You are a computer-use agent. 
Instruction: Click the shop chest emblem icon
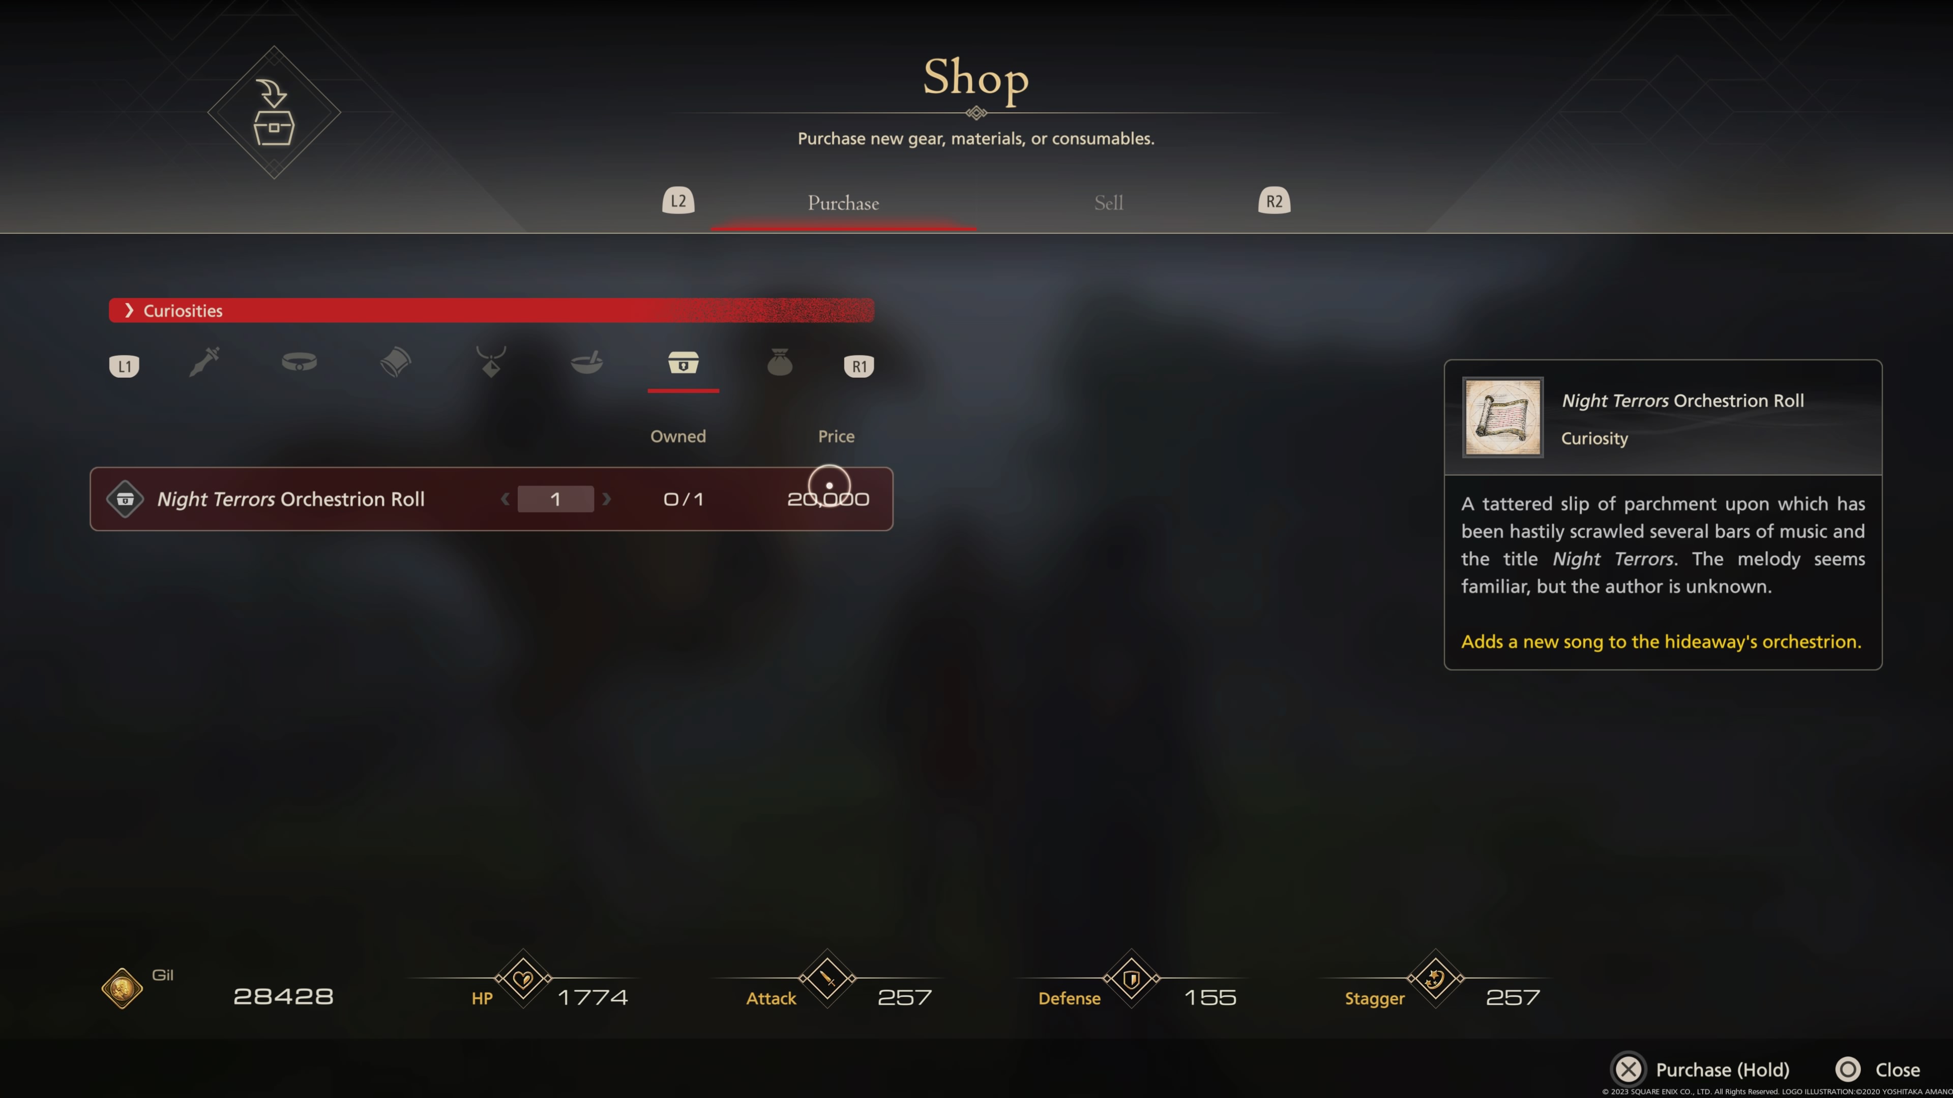point(274,113)
